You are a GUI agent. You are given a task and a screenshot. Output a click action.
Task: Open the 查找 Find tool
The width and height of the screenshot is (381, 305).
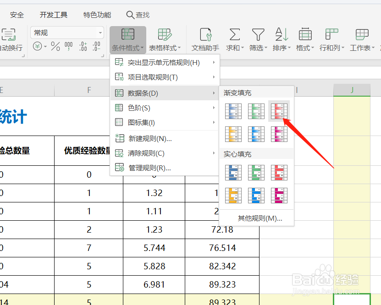click(x=138, y=14)
